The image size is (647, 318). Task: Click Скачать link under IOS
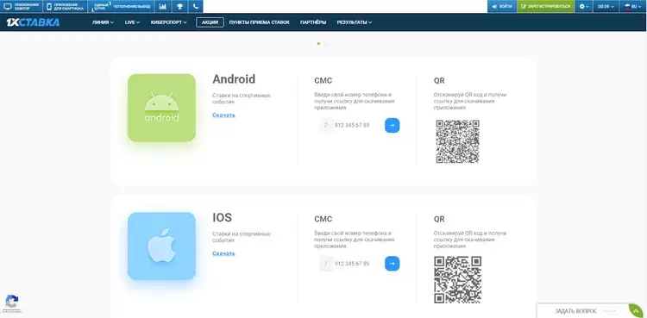tap(223, 253)
